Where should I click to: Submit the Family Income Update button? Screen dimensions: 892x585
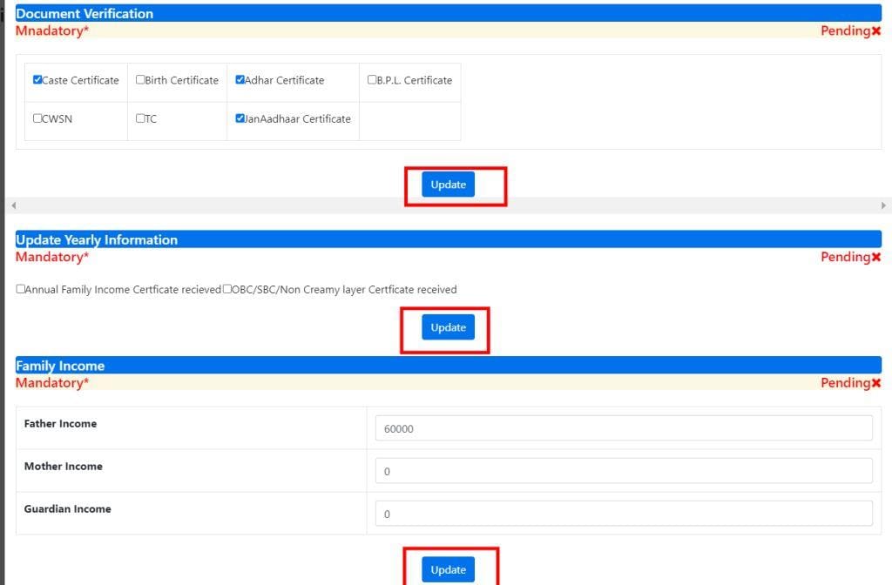(448, 569)
